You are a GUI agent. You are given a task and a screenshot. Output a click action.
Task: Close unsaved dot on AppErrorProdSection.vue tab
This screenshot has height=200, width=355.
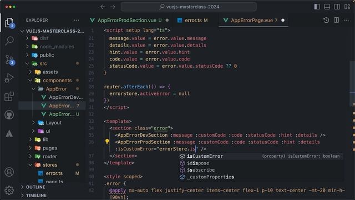point(167,20)
